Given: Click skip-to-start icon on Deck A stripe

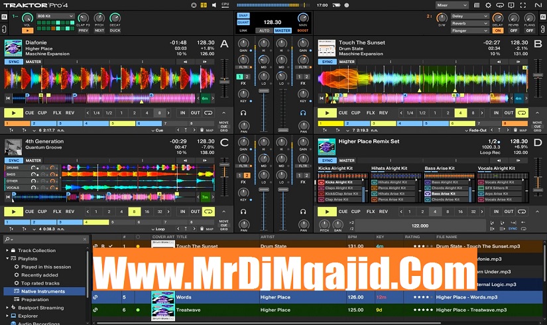Looking at the screenshot, I should (8, 98).
